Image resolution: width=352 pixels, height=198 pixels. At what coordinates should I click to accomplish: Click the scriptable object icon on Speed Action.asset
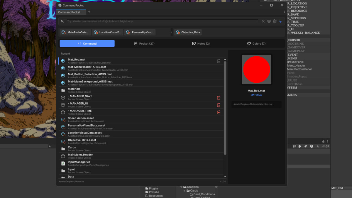point(63,119)
